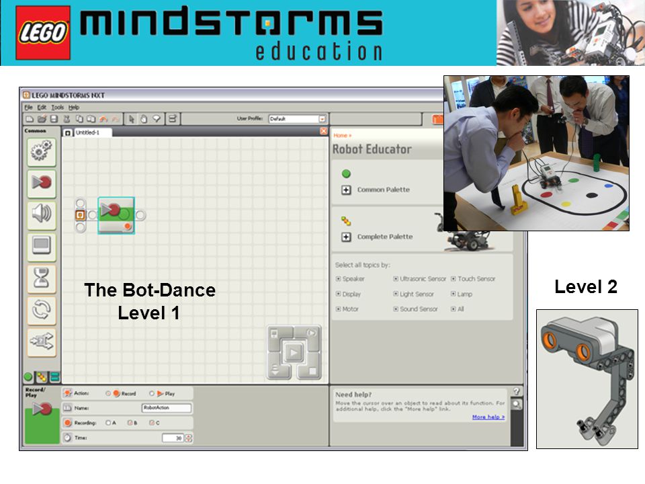Check the Light Sensor topic checkbox
This screenshot has height=484, width=645.
tap(396, 294)
